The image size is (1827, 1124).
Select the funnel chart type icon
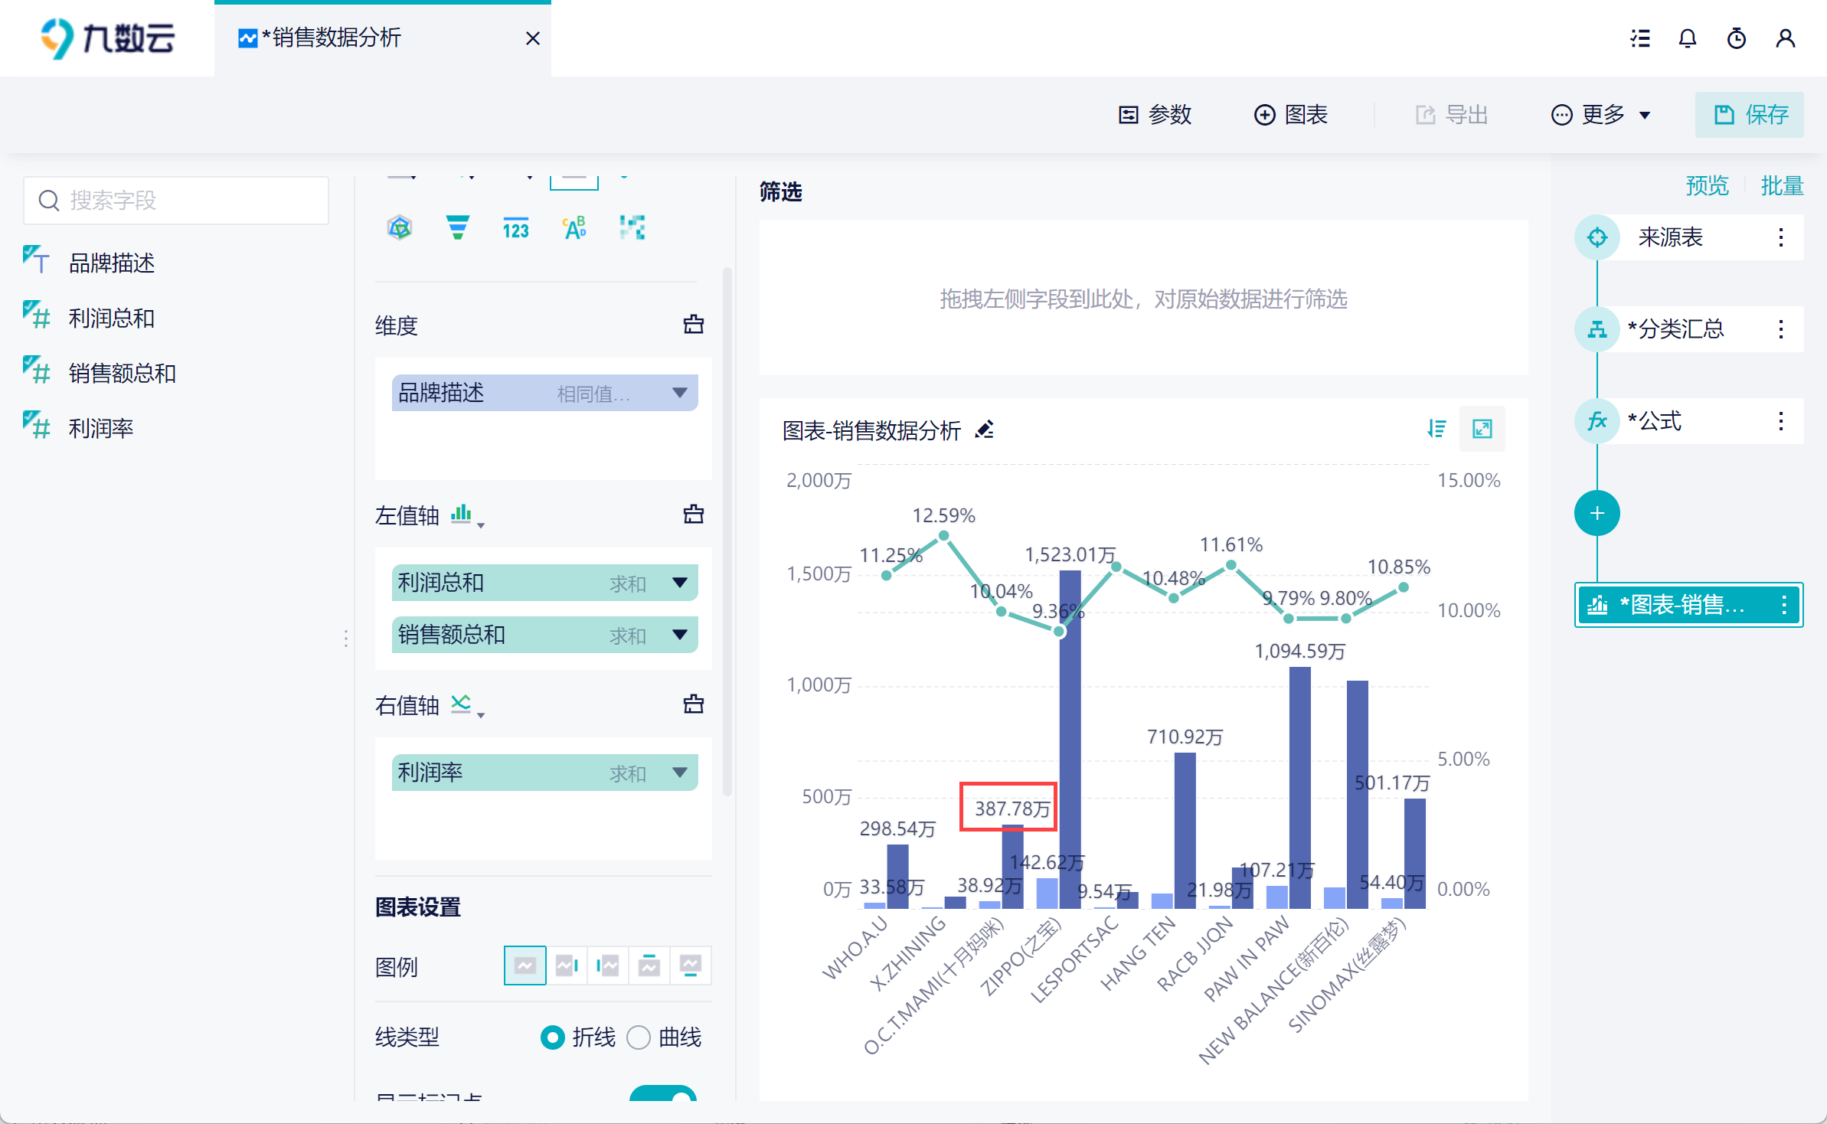pyautogui.click(x=457, y=227)
